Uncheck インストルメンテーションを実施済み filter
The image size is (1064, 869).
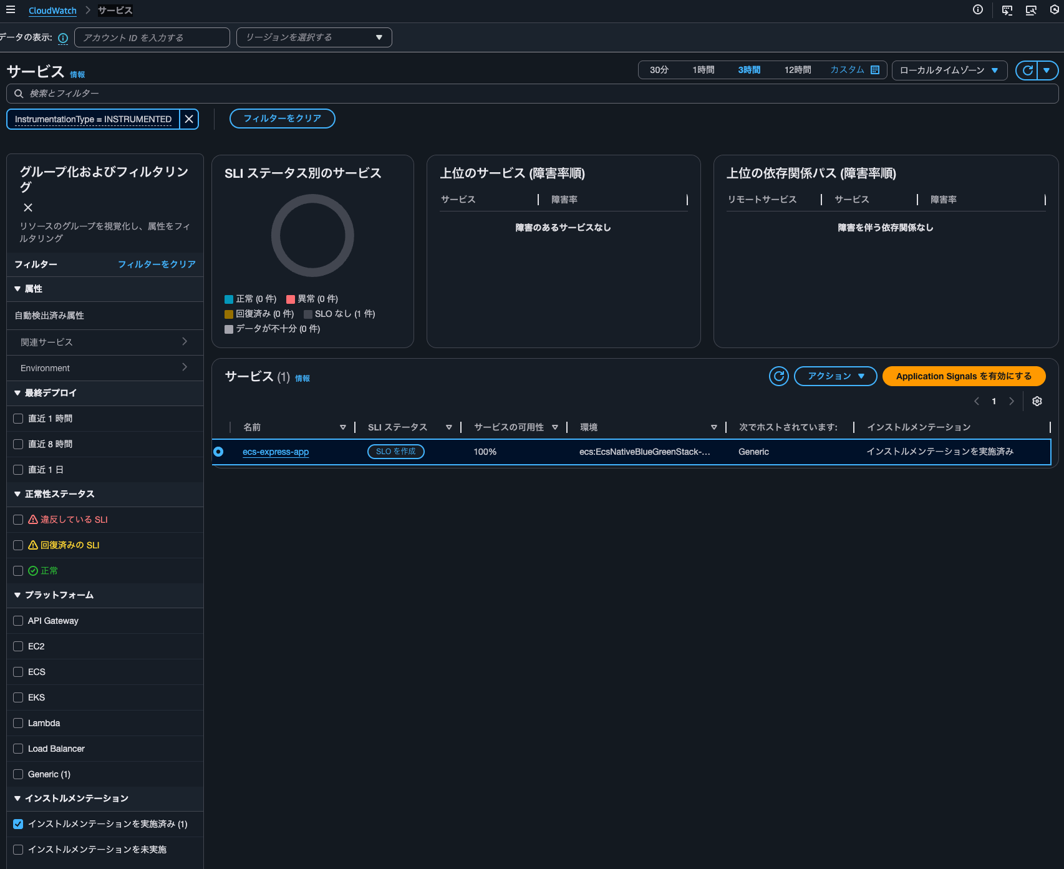(x=18, y=824)
